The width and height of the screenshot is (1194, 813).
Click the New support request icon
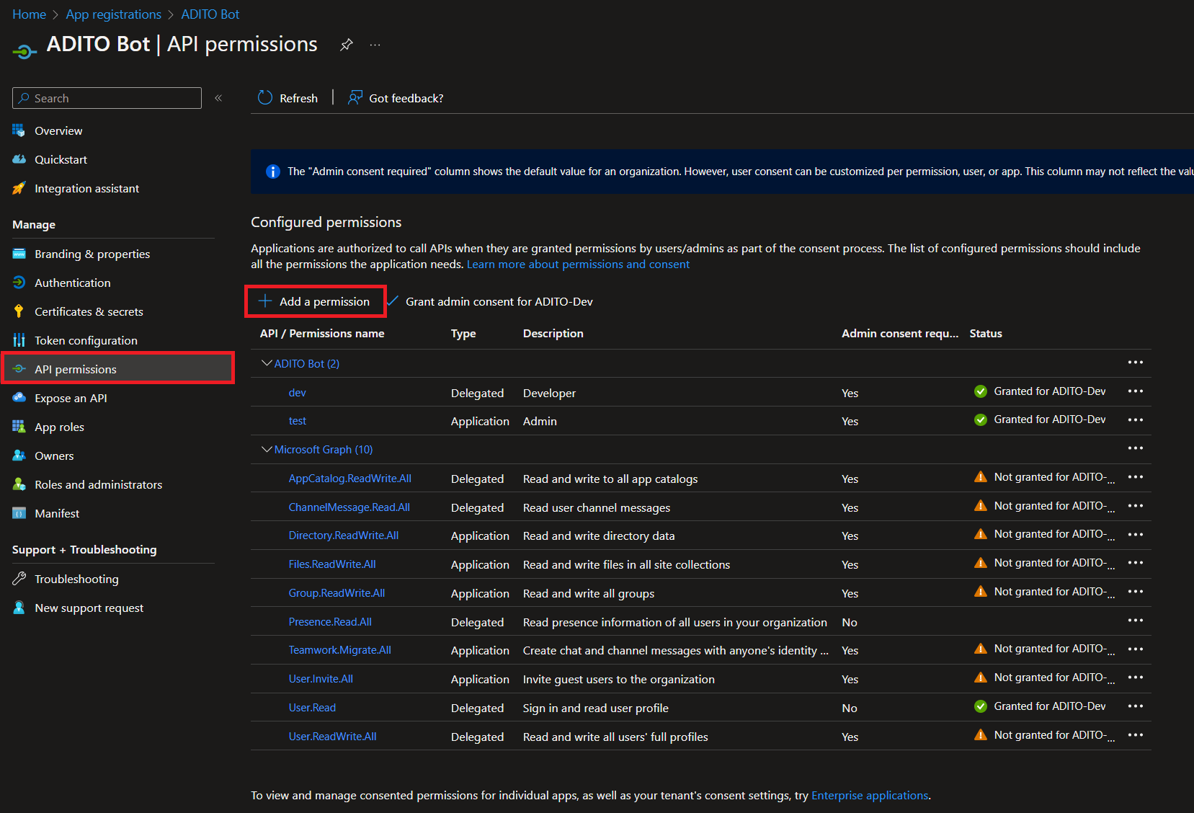point(19,608)
